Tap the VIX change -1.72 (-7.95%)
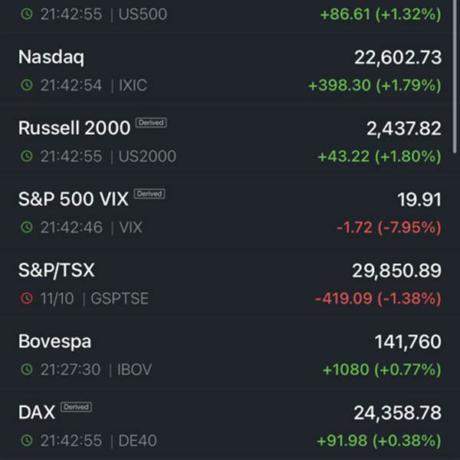Screen dimensions: 460x460 click(x=388, y=228)
